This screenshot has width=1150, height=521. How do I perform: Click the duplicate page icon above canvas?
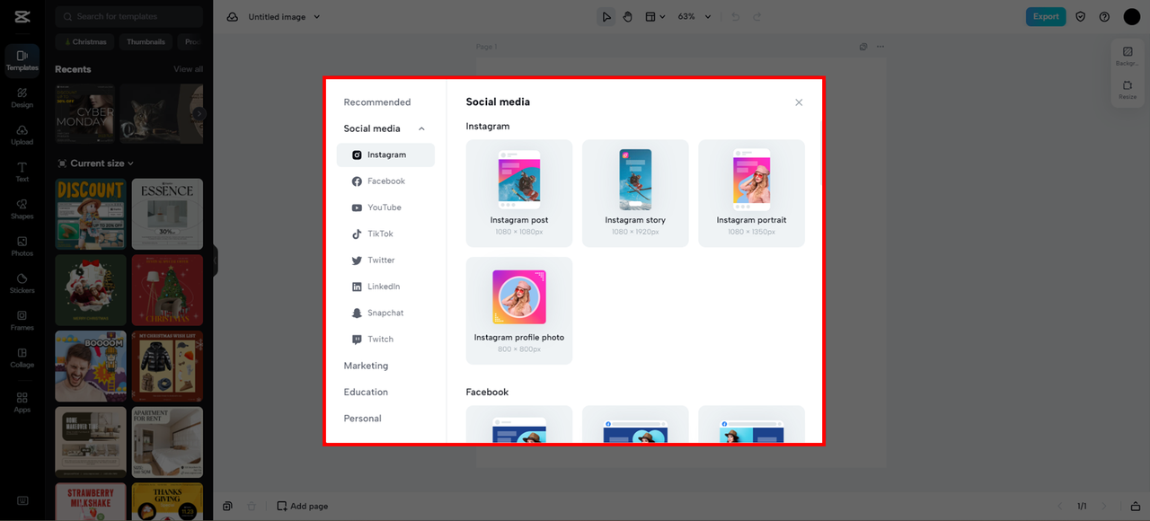click(863, 47)
